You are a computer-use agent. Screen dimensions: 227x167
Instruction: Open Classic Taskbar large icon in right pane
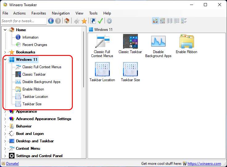click(130, 44)
